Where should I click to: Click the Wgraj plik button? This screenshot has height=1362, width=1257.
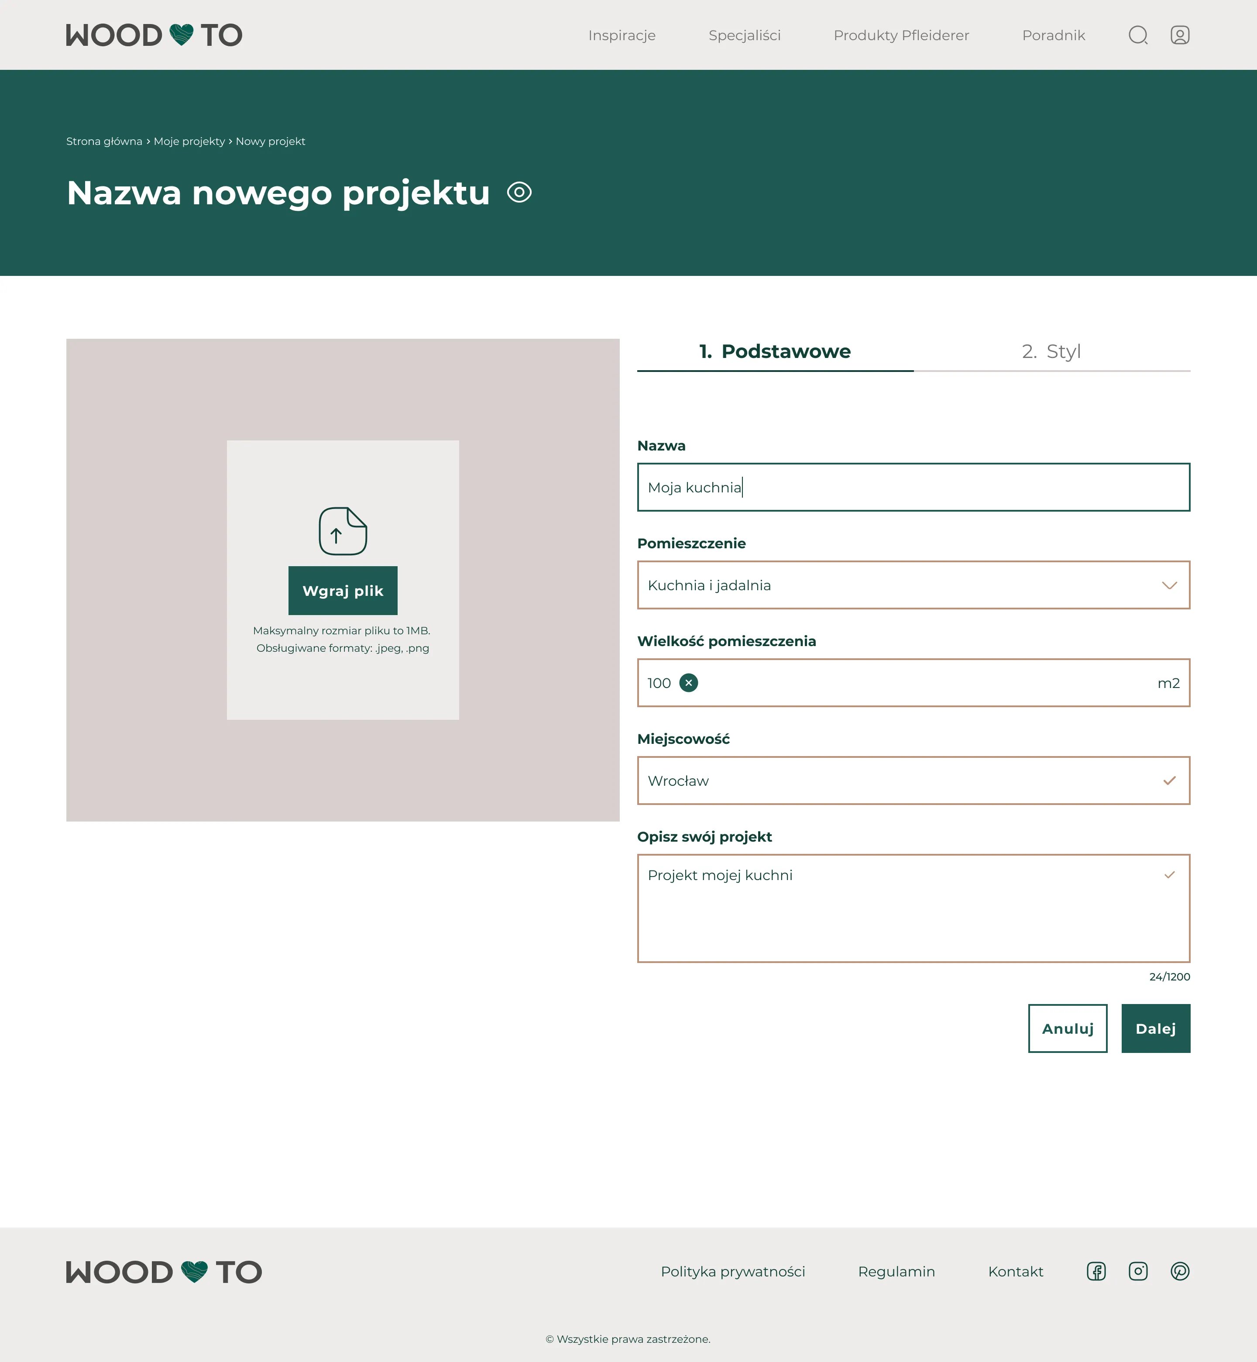(x=343, y=590)
